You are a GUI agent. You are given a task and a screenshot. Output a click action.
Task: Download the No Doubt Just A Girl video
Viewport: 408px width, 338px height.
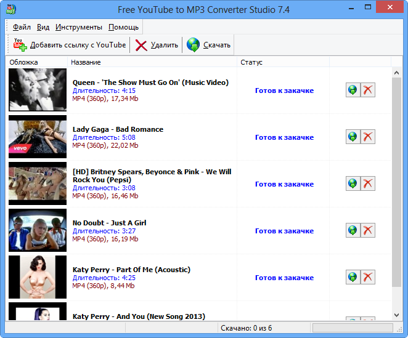(x=353, y=230)
